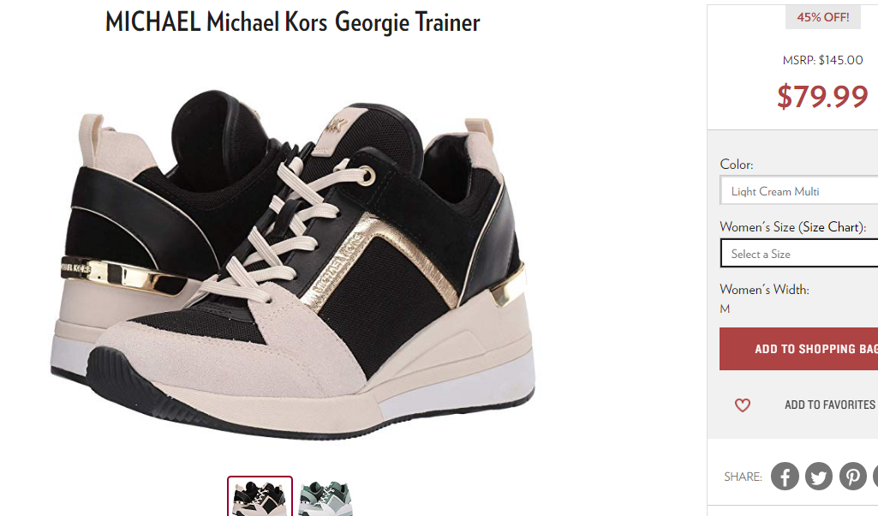Expand the Select a Size dropdown
The width and height of the screenshot is (878, 516).
click(799, 253)
